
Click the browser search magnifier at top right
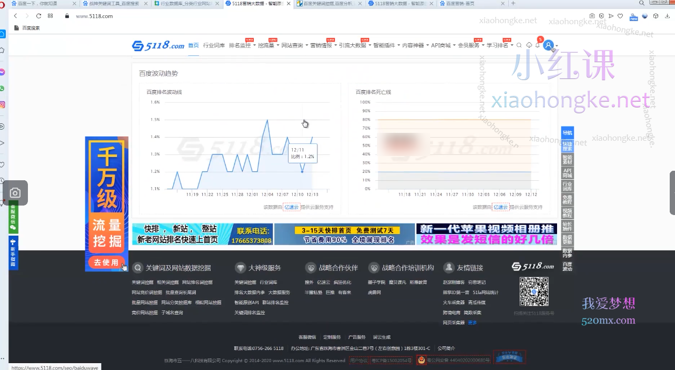coord(641,3)
